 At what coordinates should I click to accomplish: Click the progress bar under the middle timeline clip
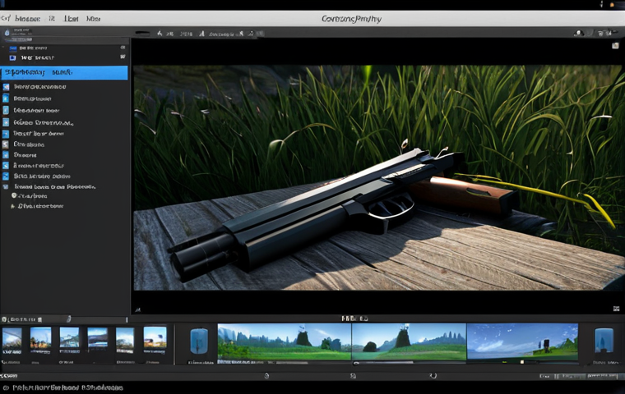[409, 363]
